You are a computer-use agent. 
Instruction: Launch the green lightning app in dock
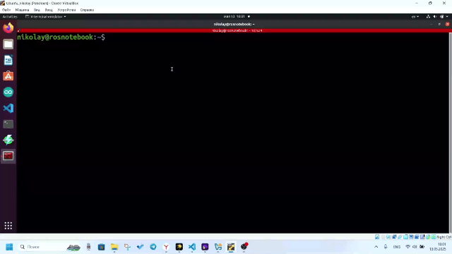(x=8, y=140)
